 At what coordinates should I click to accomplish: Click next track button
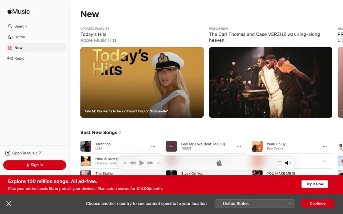[x=150, y=163]
